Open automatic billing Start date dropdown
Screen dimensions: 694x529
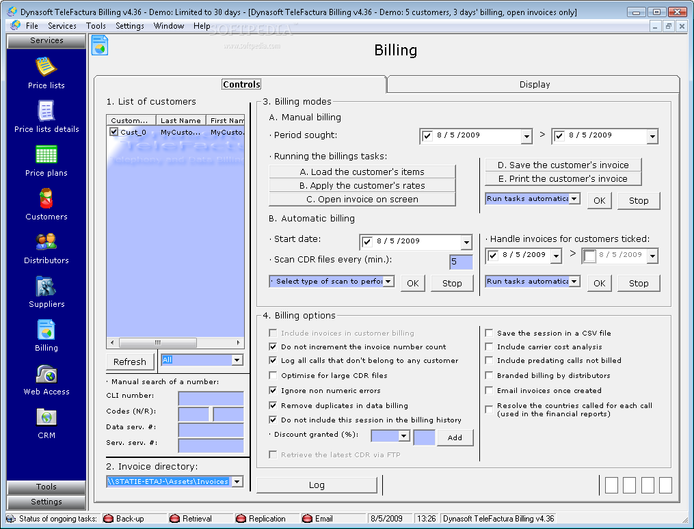[x=466, y=243]
